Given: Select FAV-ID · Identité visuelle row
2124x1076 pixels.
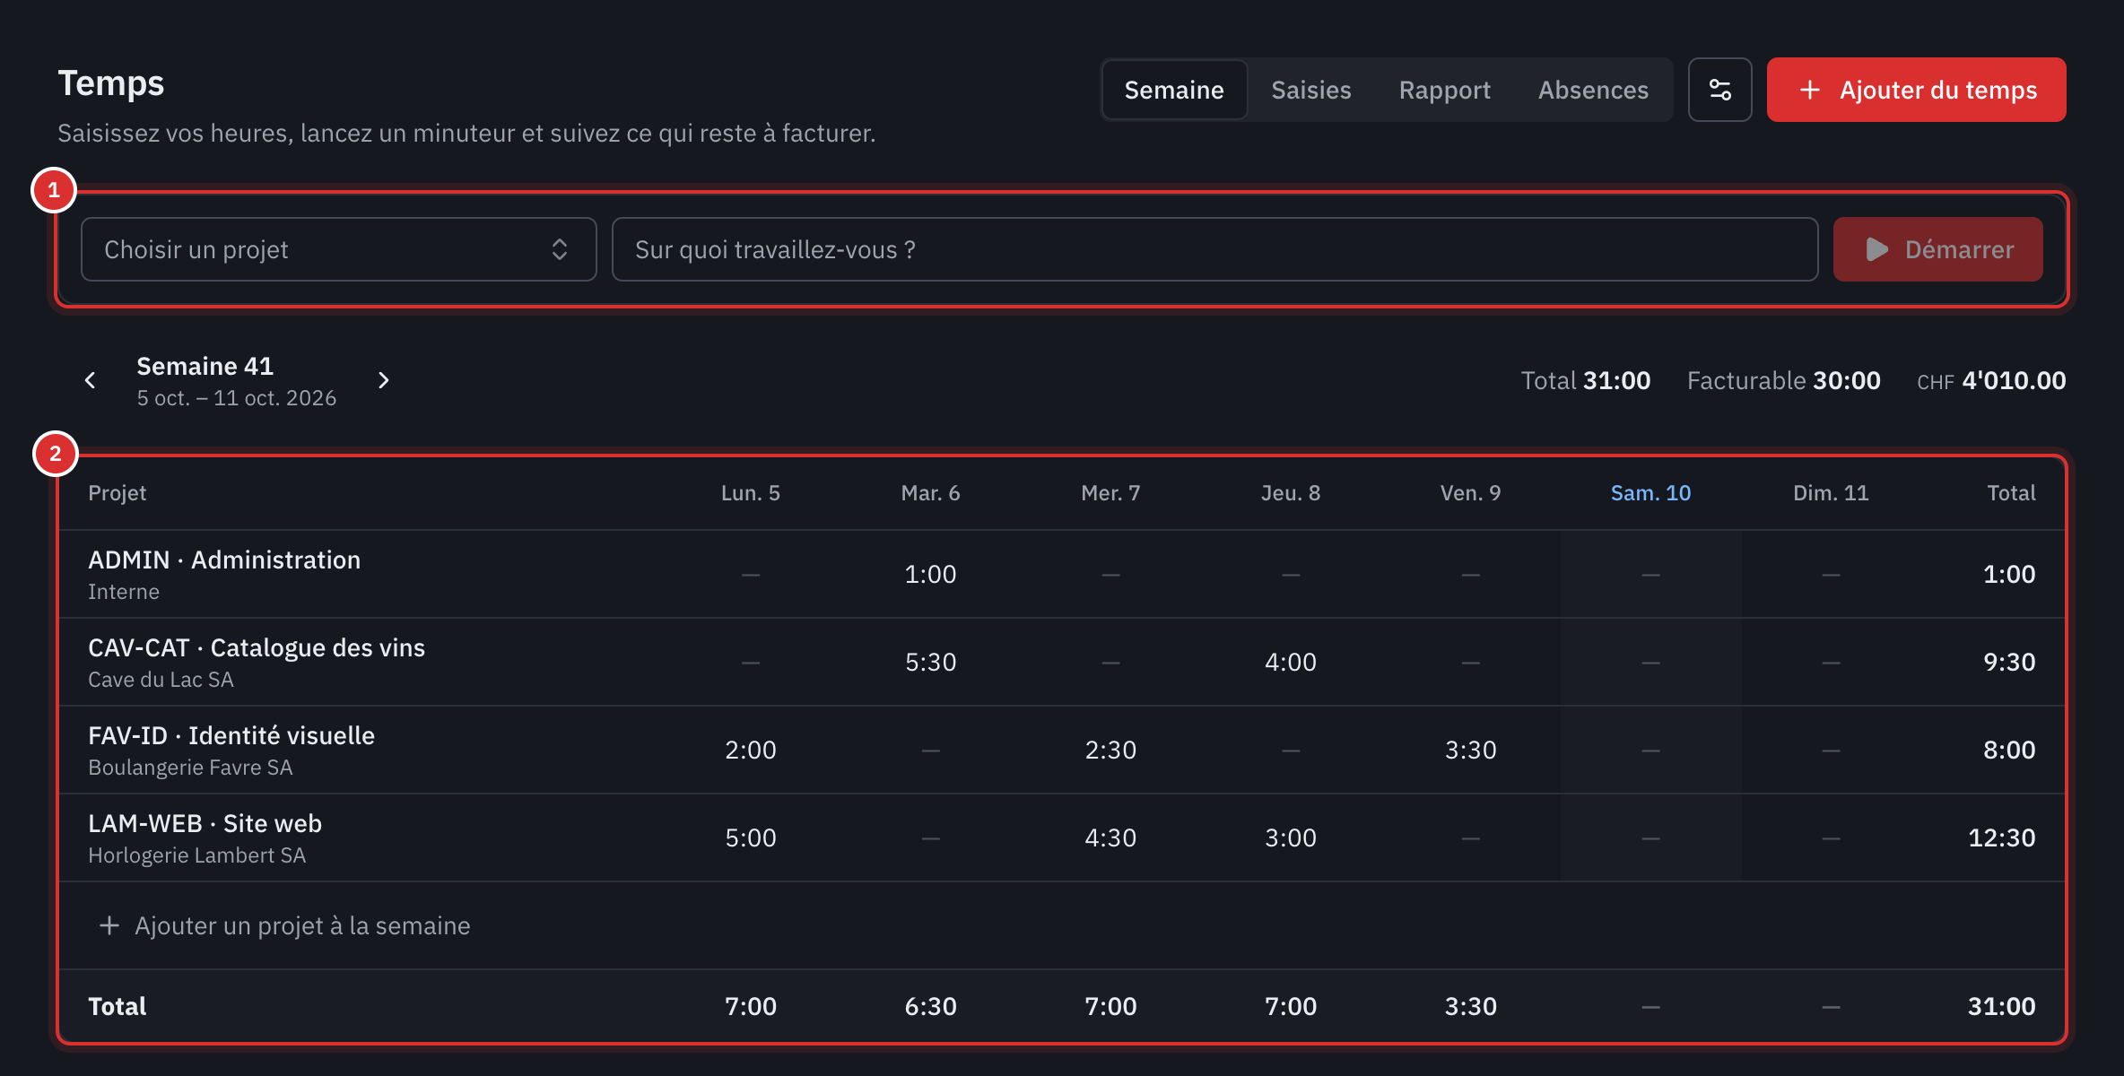Looking at the screenshot, I should click(1062, 750).
